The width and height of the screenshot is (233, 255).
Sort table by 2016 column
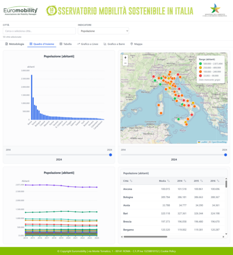coord(218,181)
